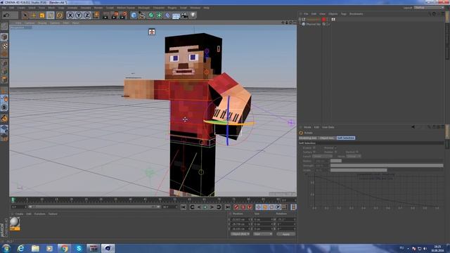
Task: Add a light object icon
Action: click(193, 15)
